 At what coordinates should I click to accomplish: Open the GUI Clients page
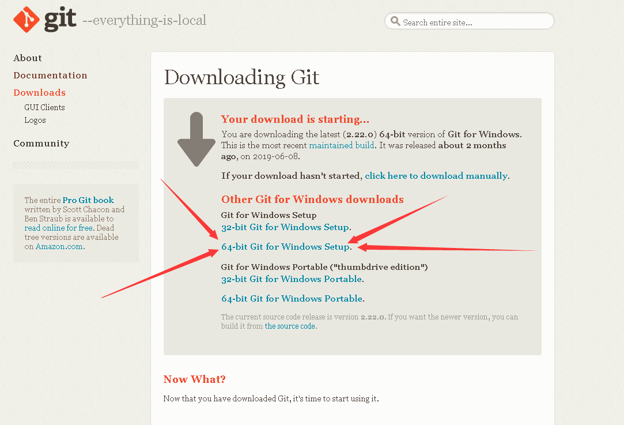point(44,107)
